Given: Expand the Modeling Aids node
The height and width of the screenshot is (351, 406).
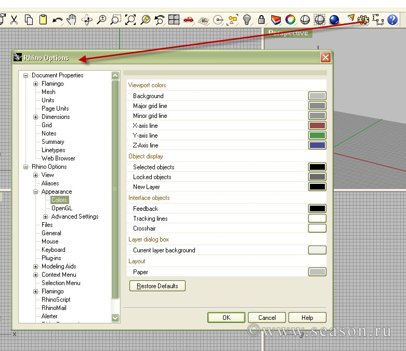Looking at the screenshot, I should point(36,266).
